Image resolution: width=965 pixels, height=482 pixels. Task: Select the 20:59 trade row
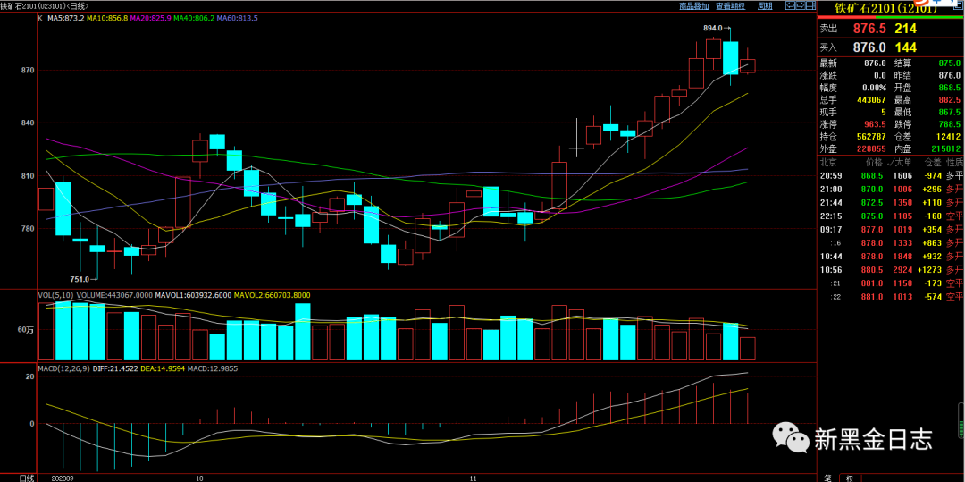pyautogui.click(x=891, y=175)
